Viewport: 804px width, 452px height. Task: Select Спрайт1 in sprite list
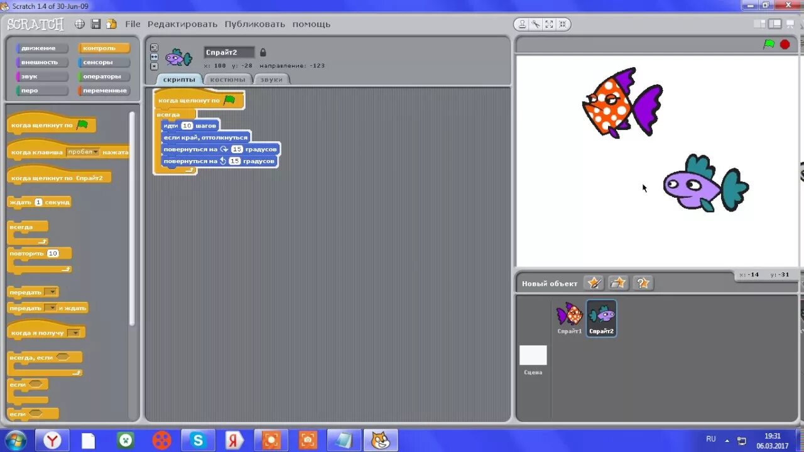[x=570, y=318]
